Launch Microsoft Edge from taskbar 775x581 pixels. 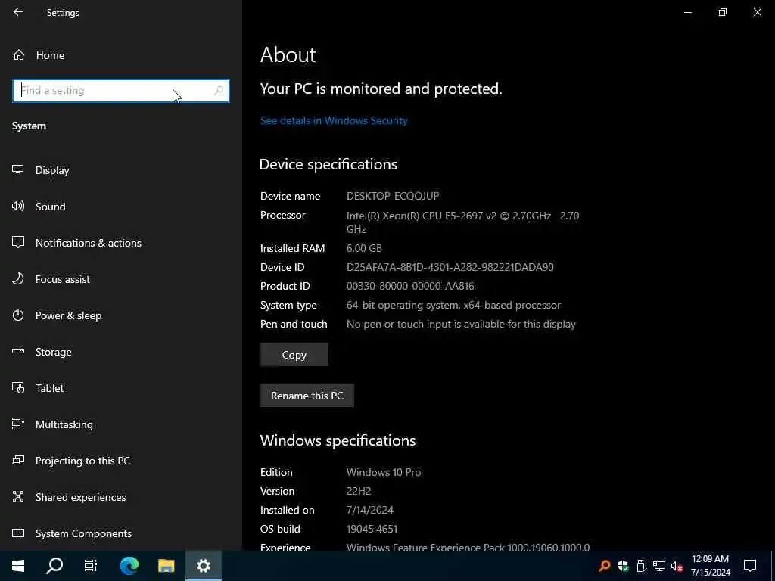129,566
